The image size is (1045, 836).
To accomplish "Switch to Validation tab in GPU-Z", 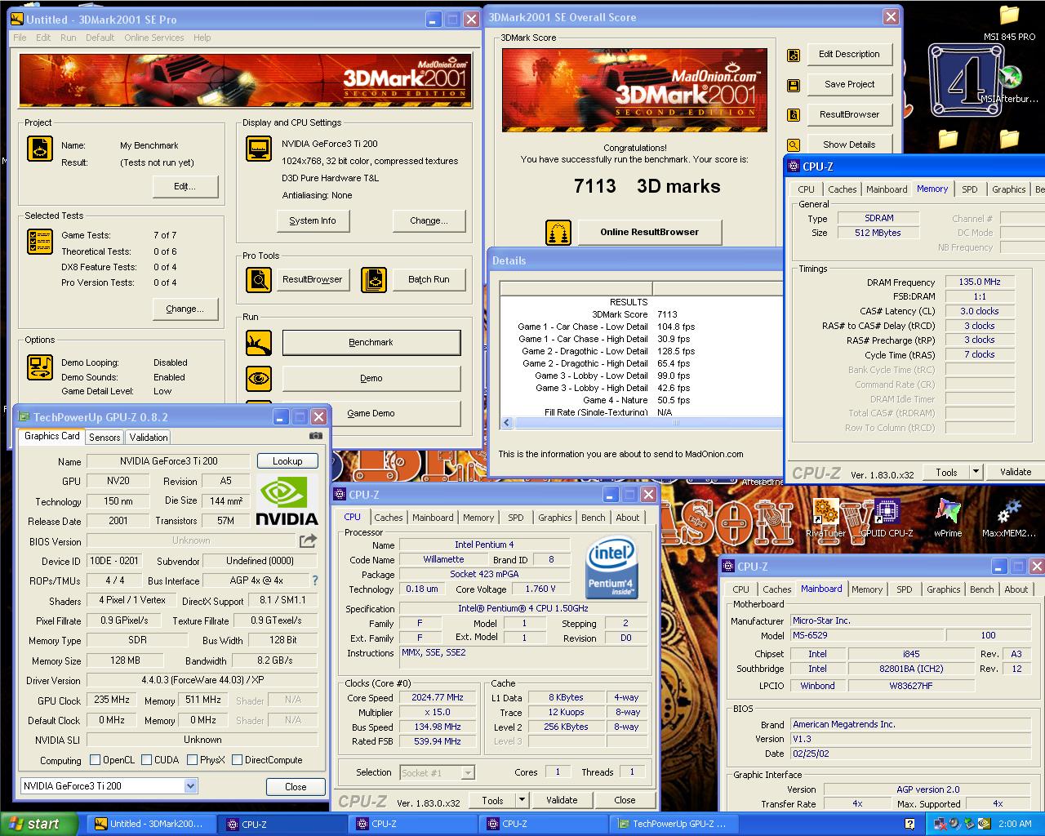I will click(149, 438).
